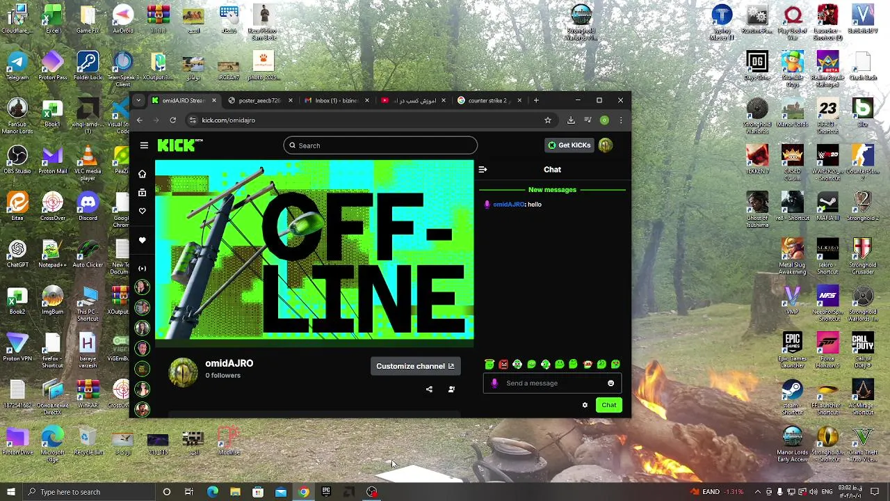Open Task View on taskbar
The image size is (890, 501).
[189, 492]
